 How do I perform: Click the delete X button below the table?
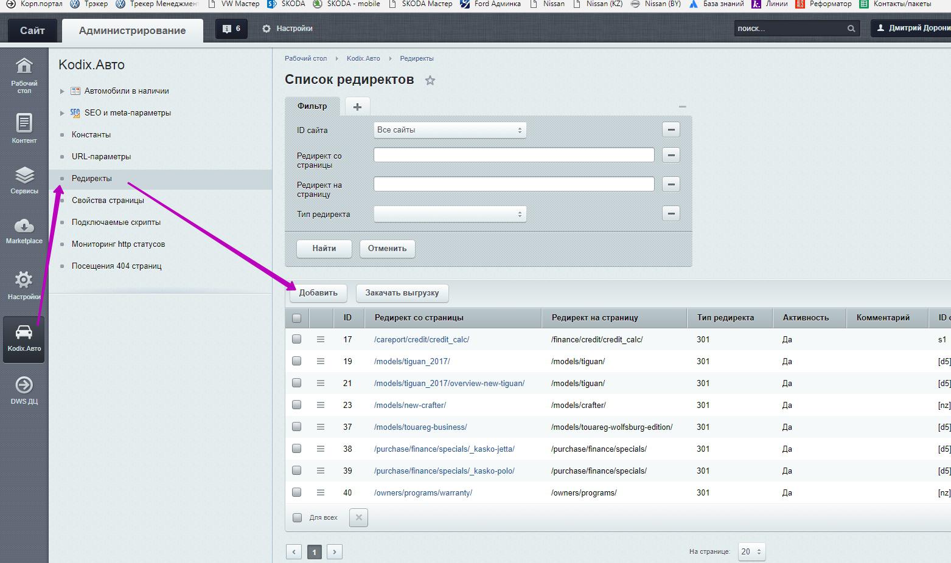pos(358,517)
